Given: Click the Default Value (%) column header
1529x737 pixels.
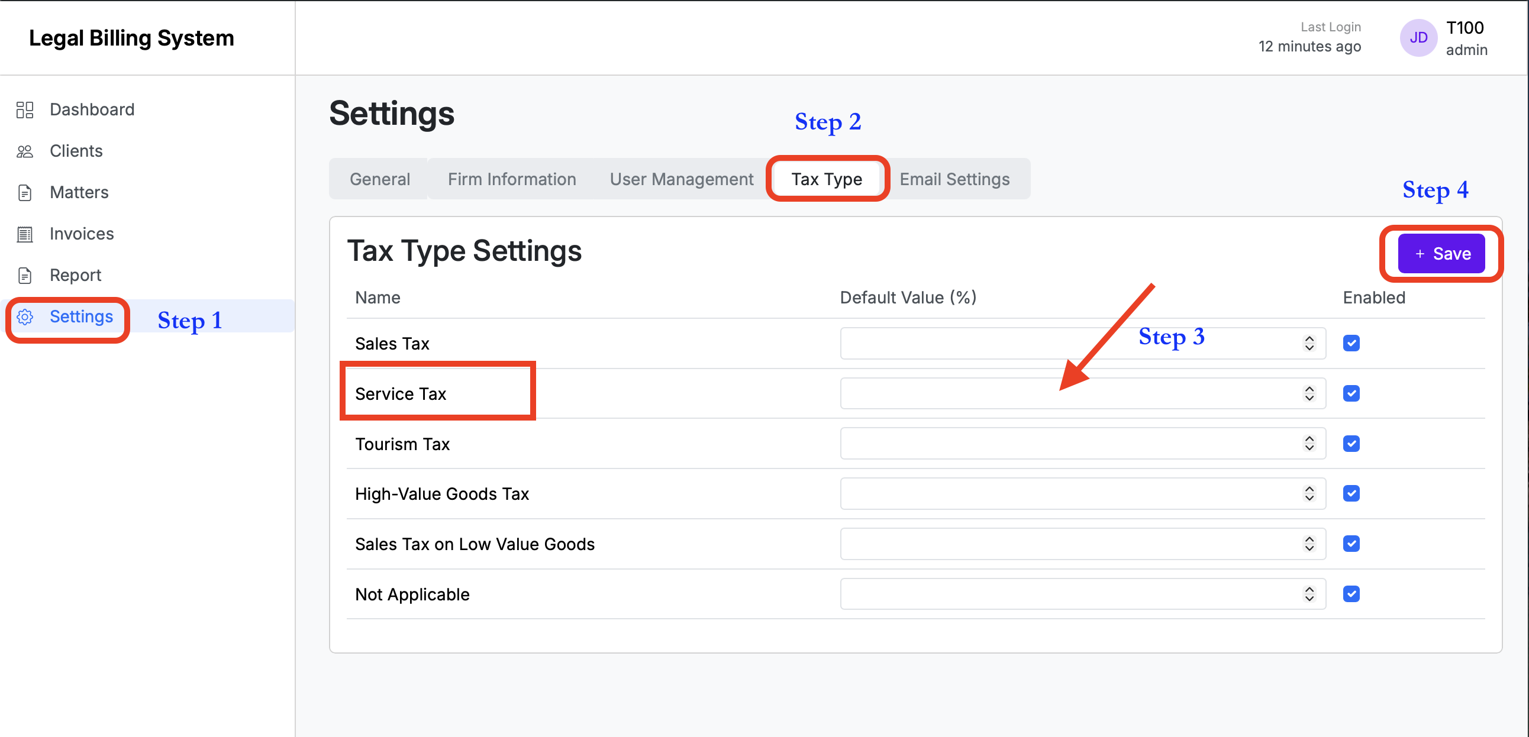Looking at the screenshot, I should pyautogui.click(x=908, y=298).
